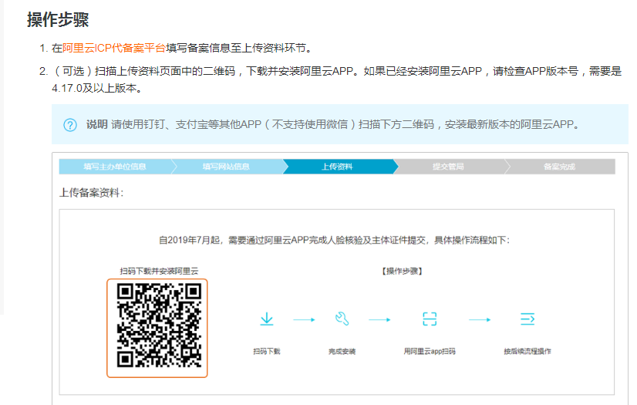Click the 完成安装 label under wrench icon

(342, 351)
